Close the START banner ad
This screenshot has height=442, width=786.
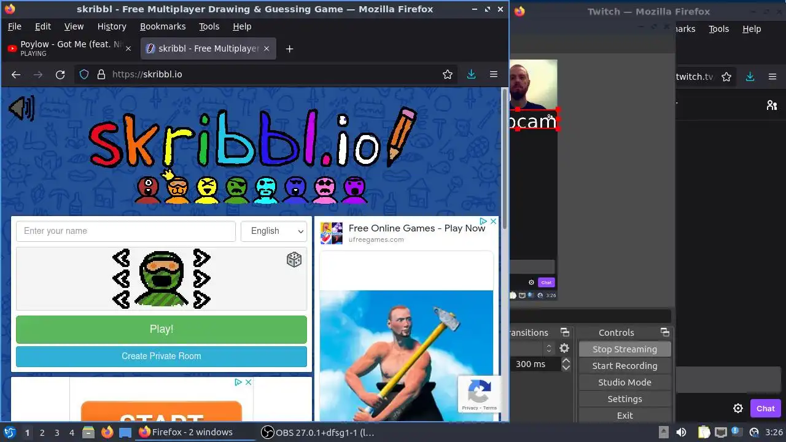pos(248,382)
